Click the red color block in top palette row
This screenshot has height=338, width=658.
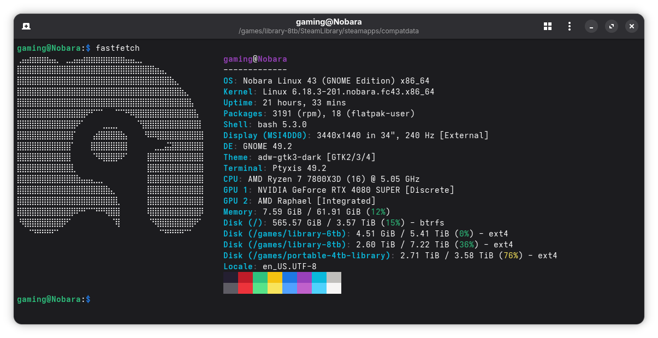[x=245, y=277]
